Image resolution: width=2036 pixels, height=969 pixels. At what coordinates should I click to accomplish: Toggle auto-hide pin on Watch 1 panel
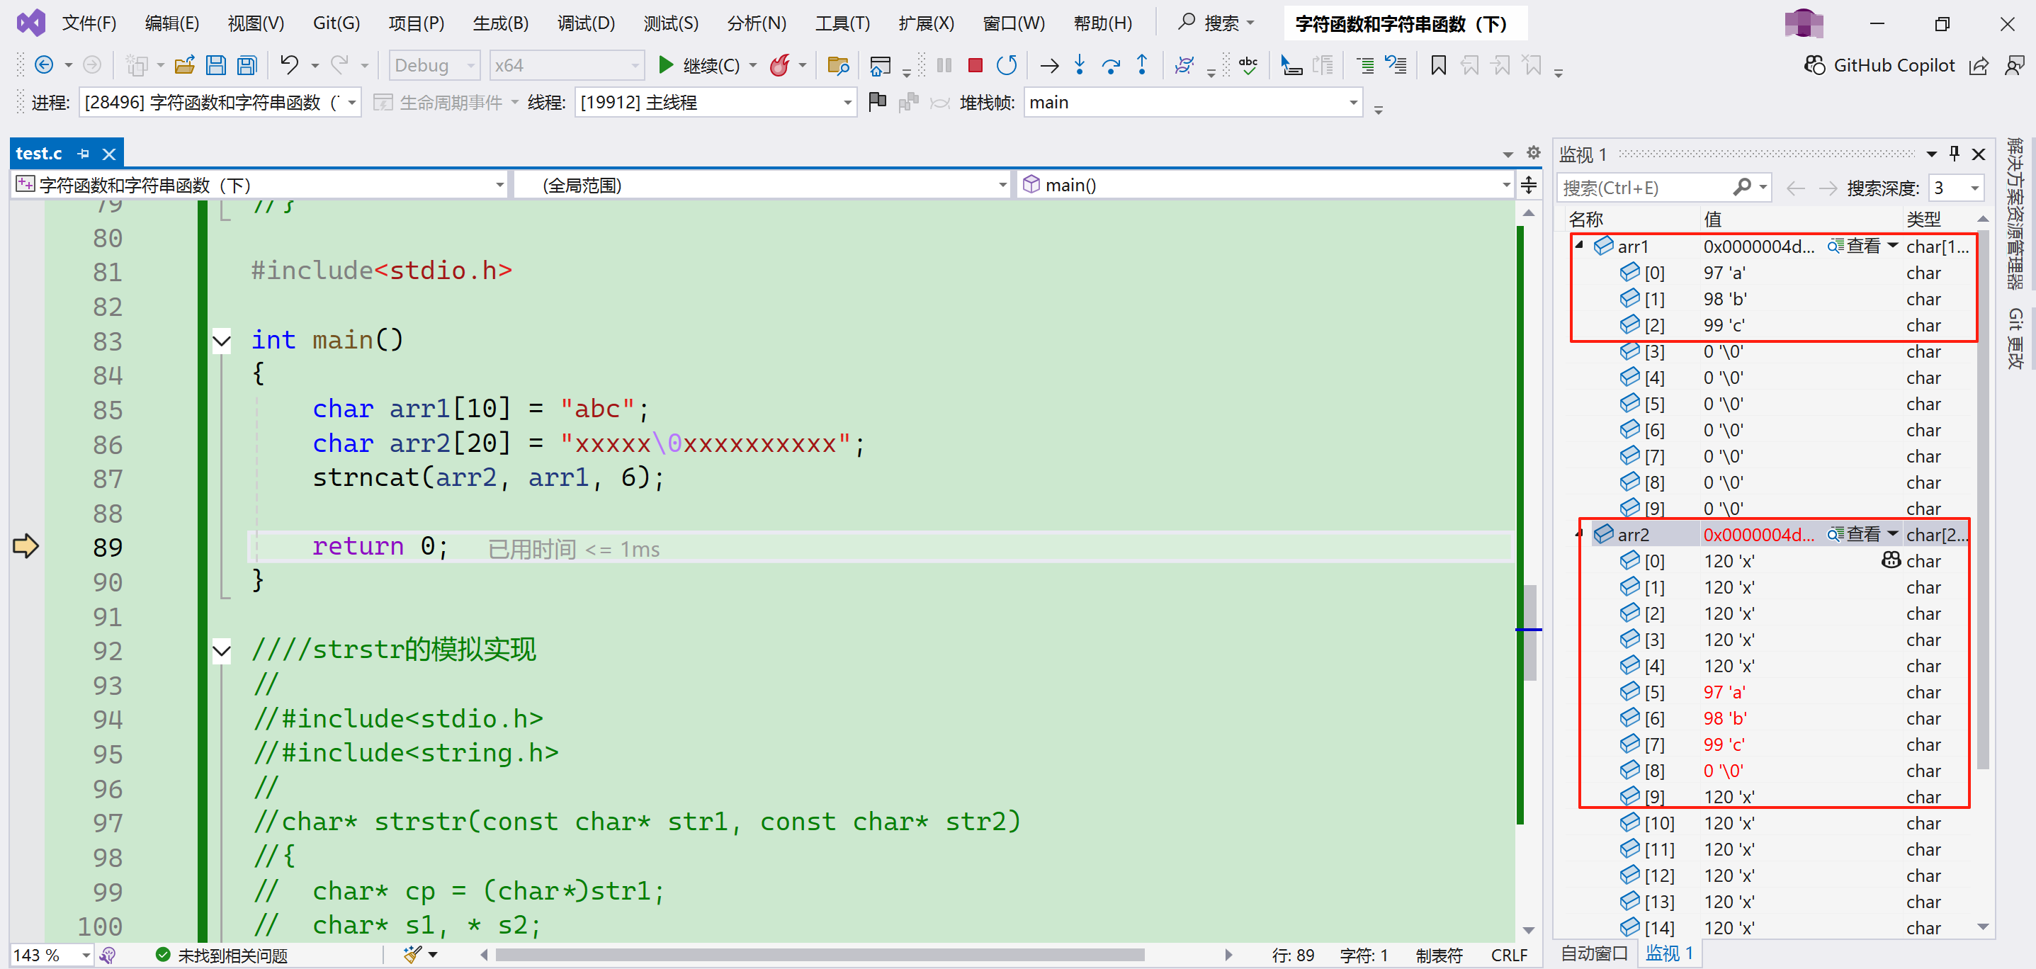click(x=1954, y=153)
